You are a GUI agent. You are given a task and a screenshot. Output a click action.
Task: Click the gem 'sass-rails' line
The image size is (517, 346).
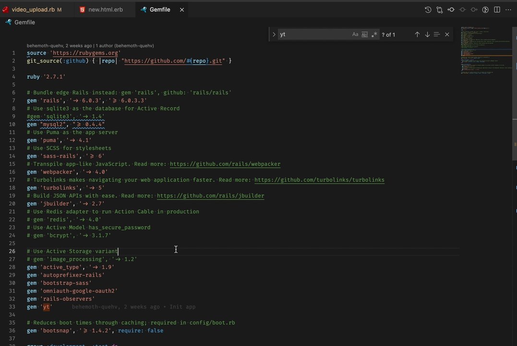click(x=66, y=156)
